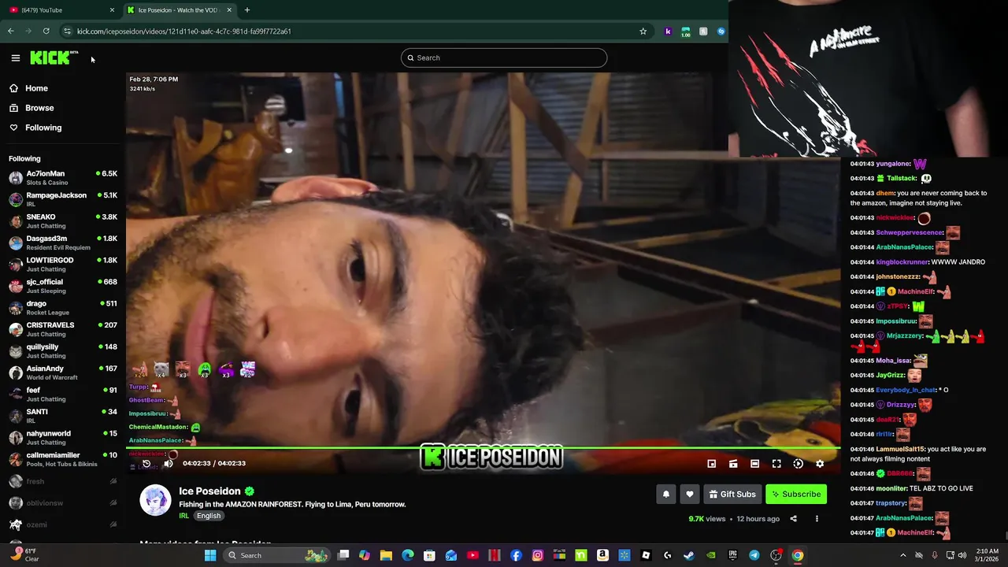Screen dimensions: 1008x567
Task: Enter fullscreen mode in video player
Action: coord(776,464)
